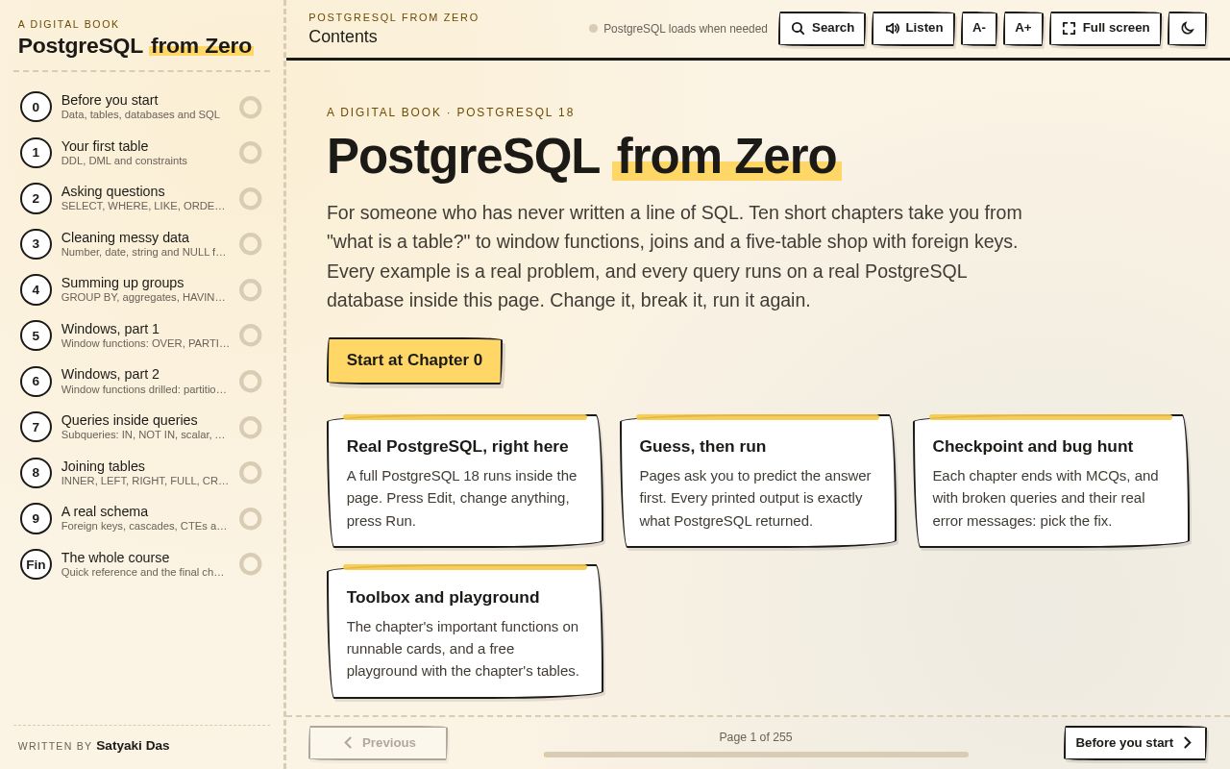This screenshot has width=1230, height=769.
Task: Click the Fin badge in the sidebar
Action: pyautogui.click(x=36, y=564)
